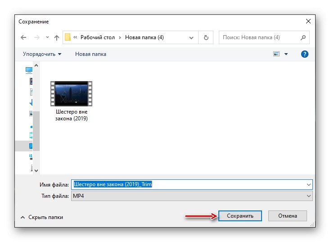Click the double chevron in the address path

(75, 37)
